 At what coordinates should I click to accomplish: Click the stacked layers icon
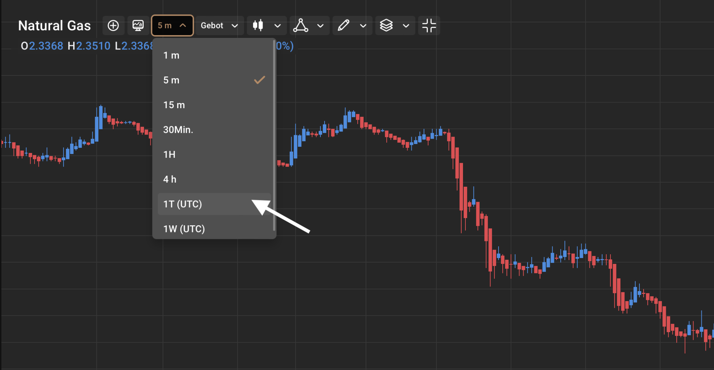click(x=386, y=25)
